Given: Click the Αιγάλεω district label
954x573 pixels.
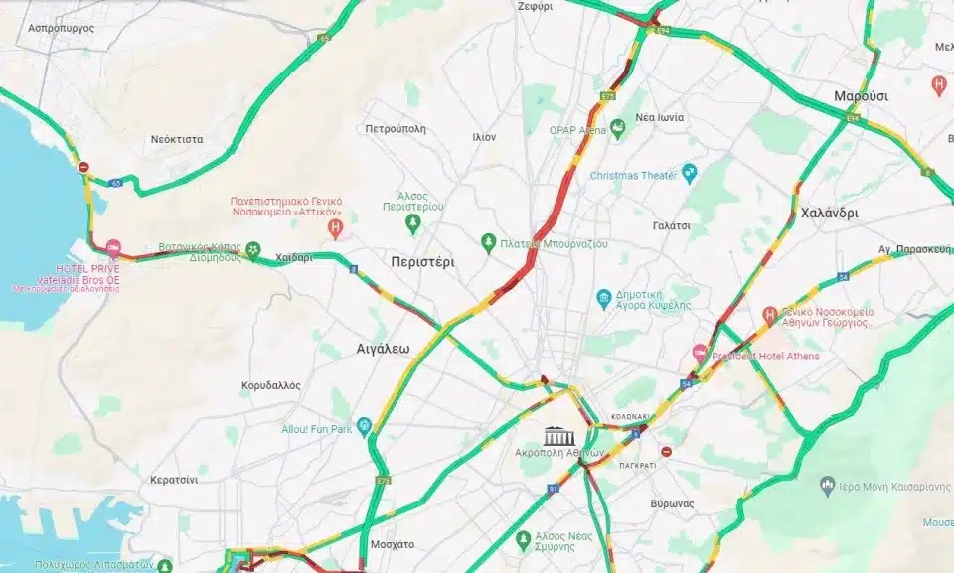Looking at the screenshot, I should click(383, 350).
